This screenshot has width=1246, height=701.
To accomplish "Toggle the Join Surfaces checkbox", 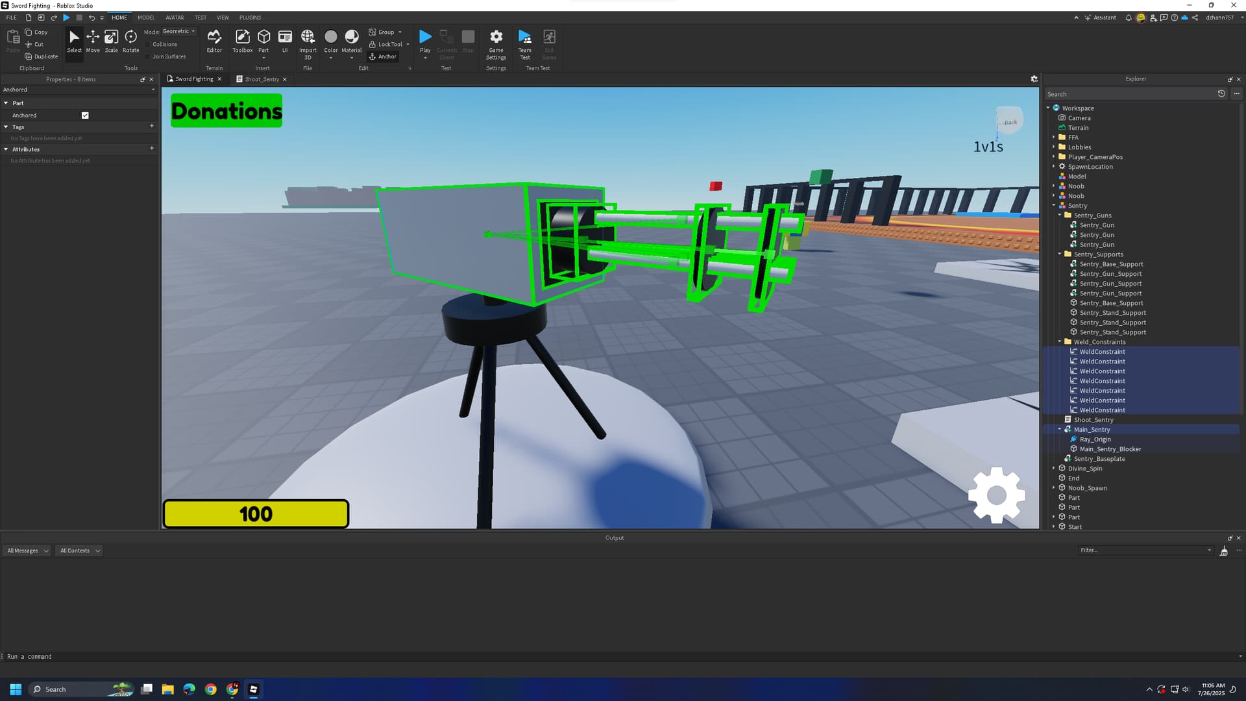I will (x=148, y=56).
